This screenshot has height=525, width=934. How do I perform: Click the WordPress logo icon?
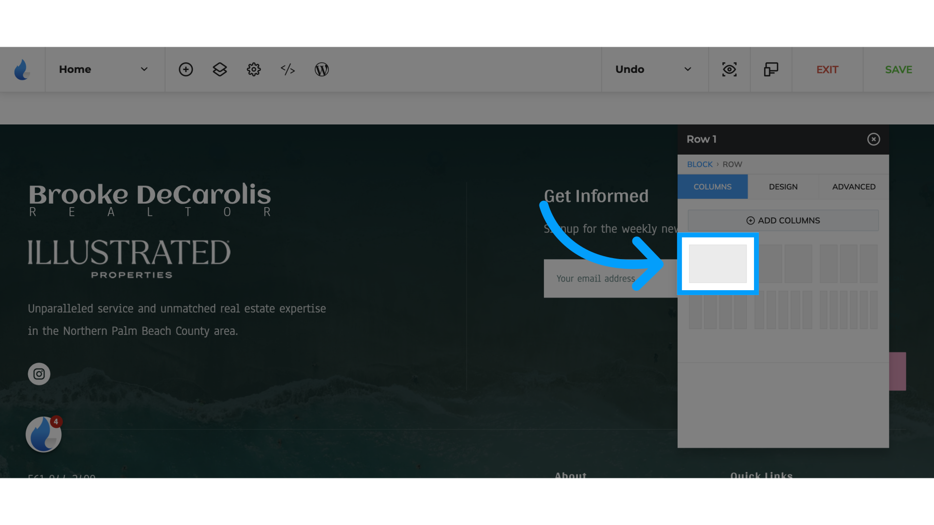pos(322,70)
